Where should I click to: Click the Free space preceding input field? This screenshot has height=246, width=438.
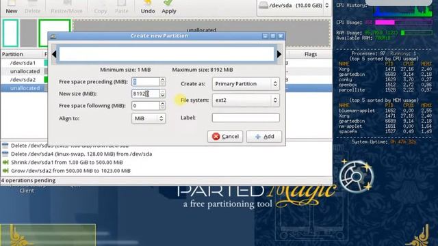[x=146, y=82]
